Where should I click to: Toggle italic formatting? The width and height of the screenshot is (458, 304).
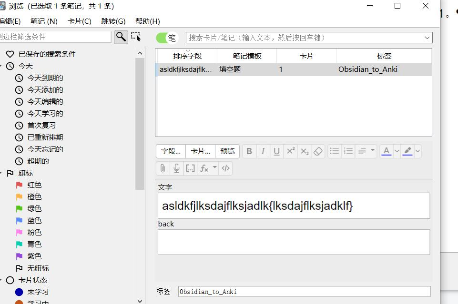(x=263, y=151)
